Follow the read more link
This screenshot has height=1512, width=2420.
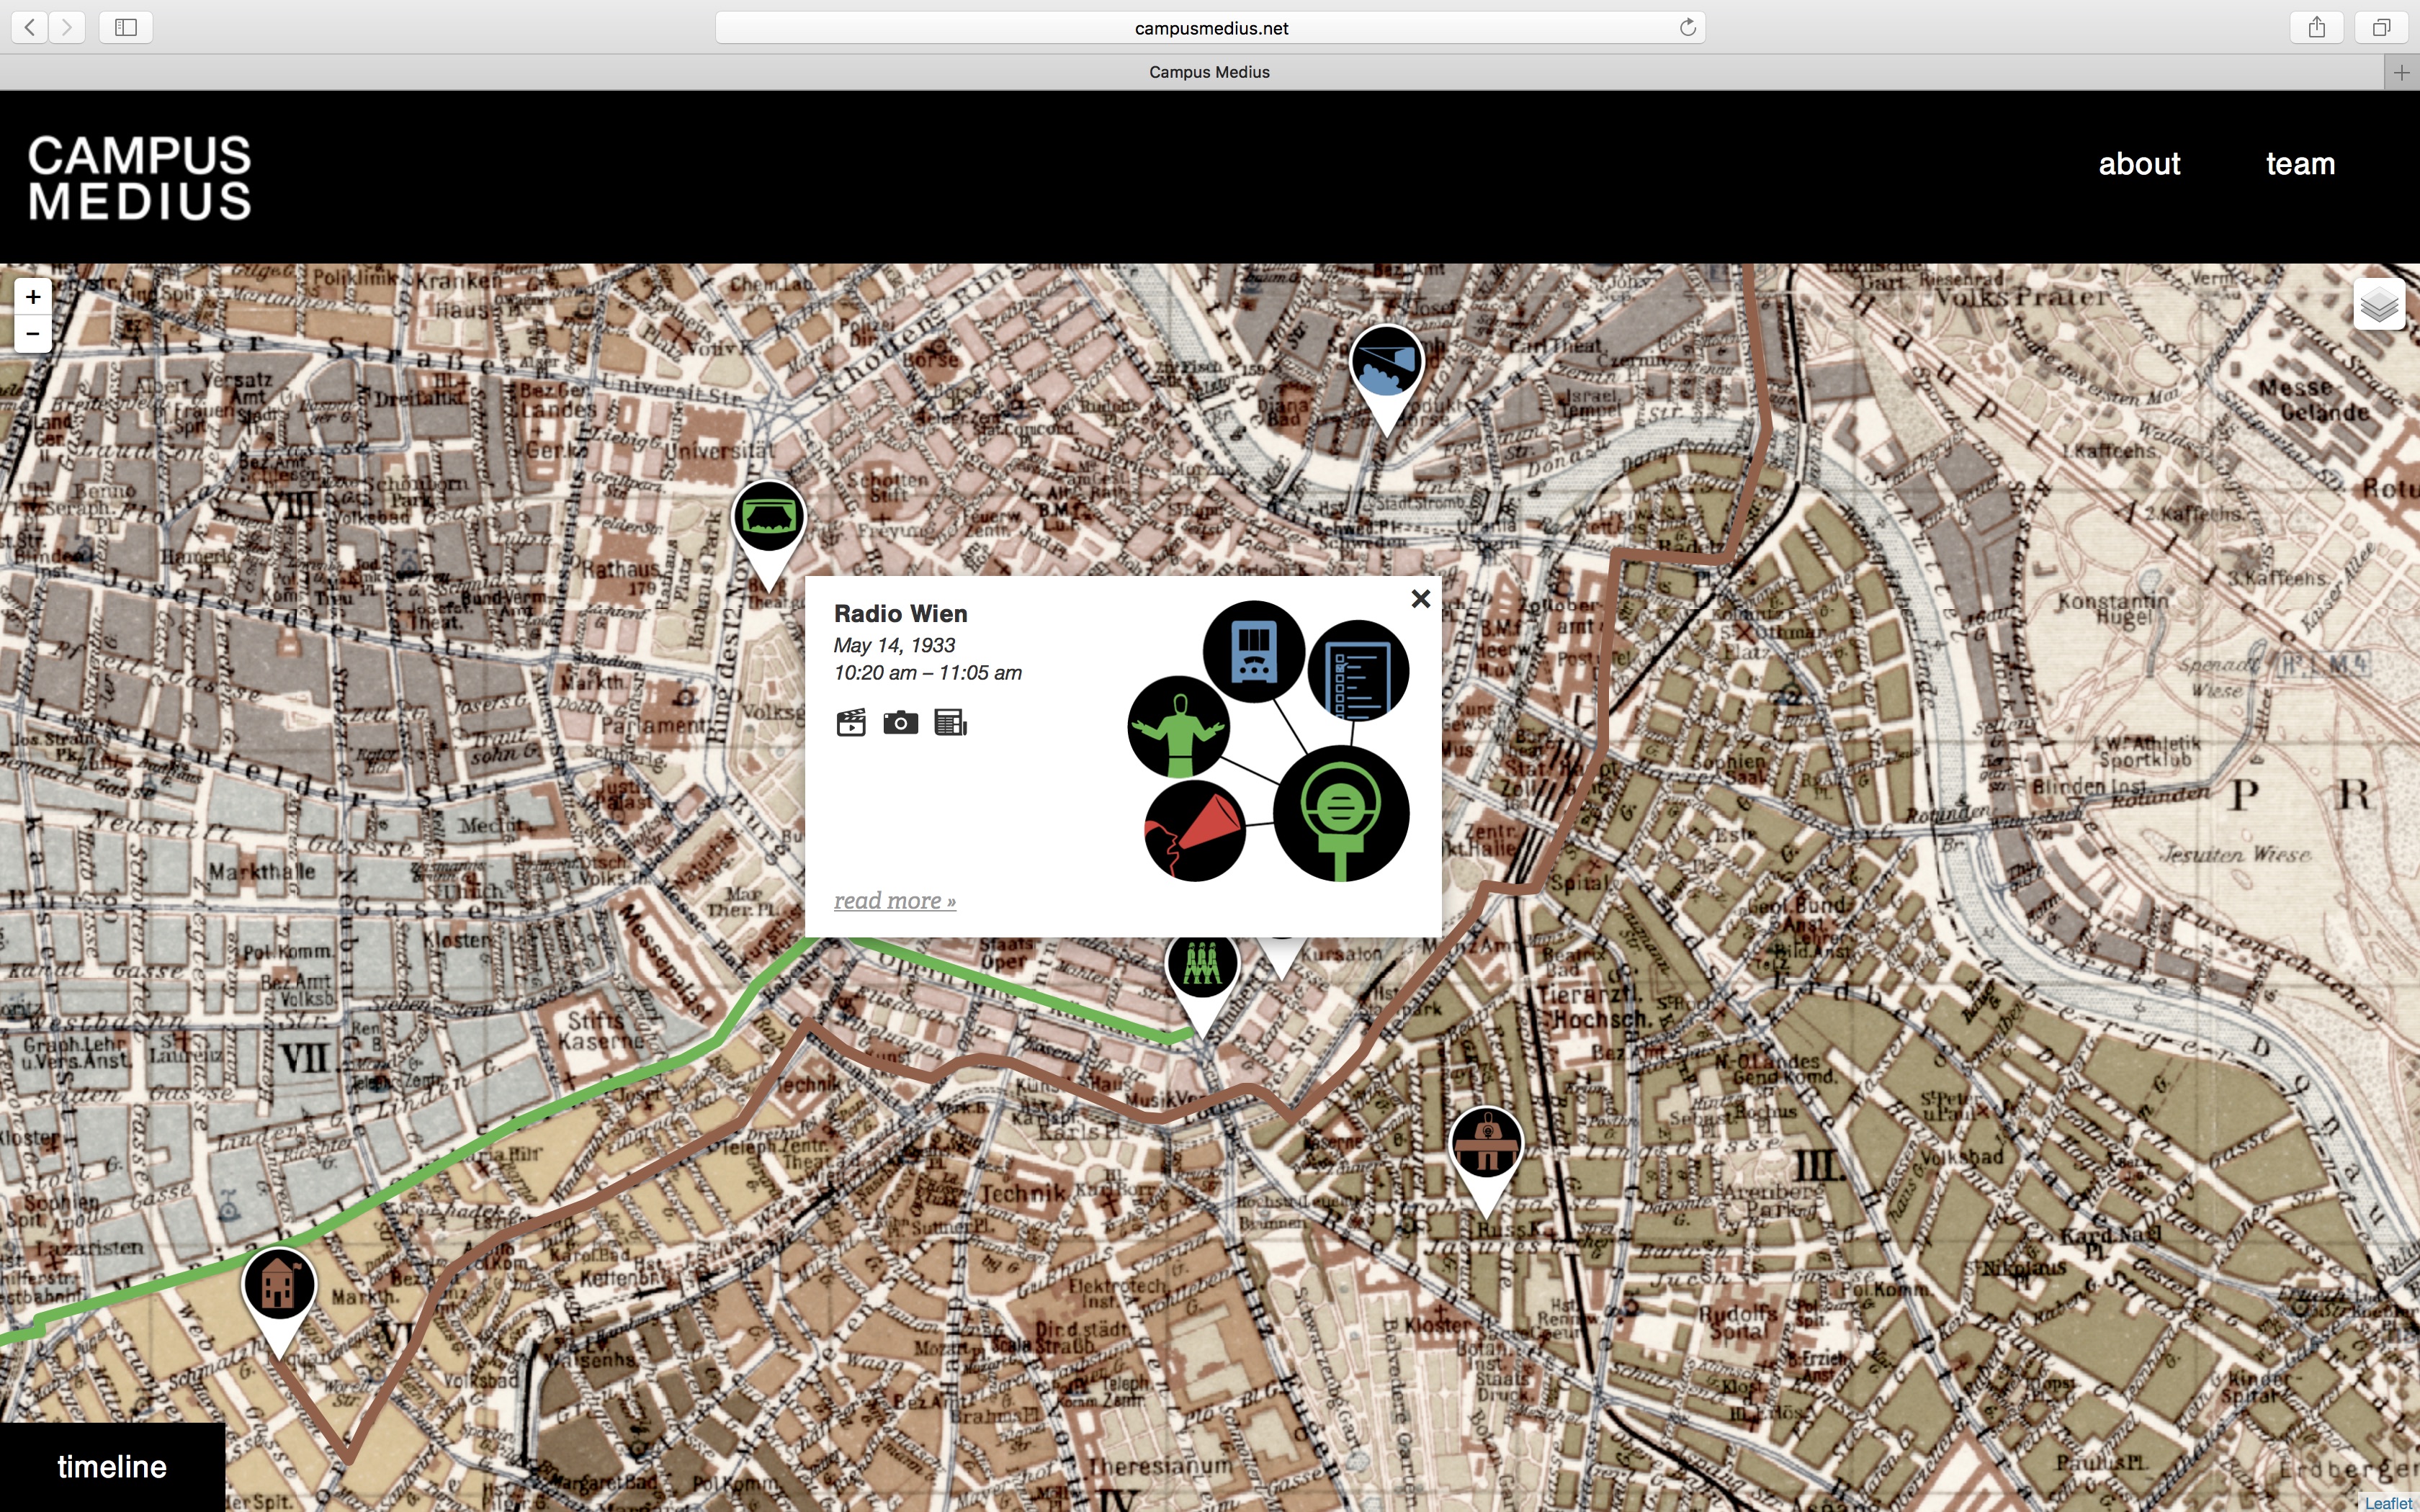click(x=894, y=901)
